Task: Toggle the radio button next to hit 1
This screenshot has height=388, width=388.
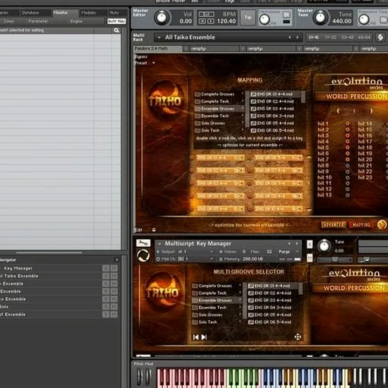Action: pos(348,123)
